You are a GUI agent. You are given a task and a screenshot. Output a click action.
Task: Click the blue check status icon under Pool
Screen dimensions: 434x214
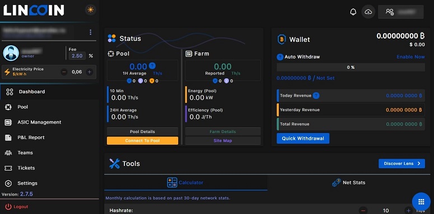pos(129,81)
